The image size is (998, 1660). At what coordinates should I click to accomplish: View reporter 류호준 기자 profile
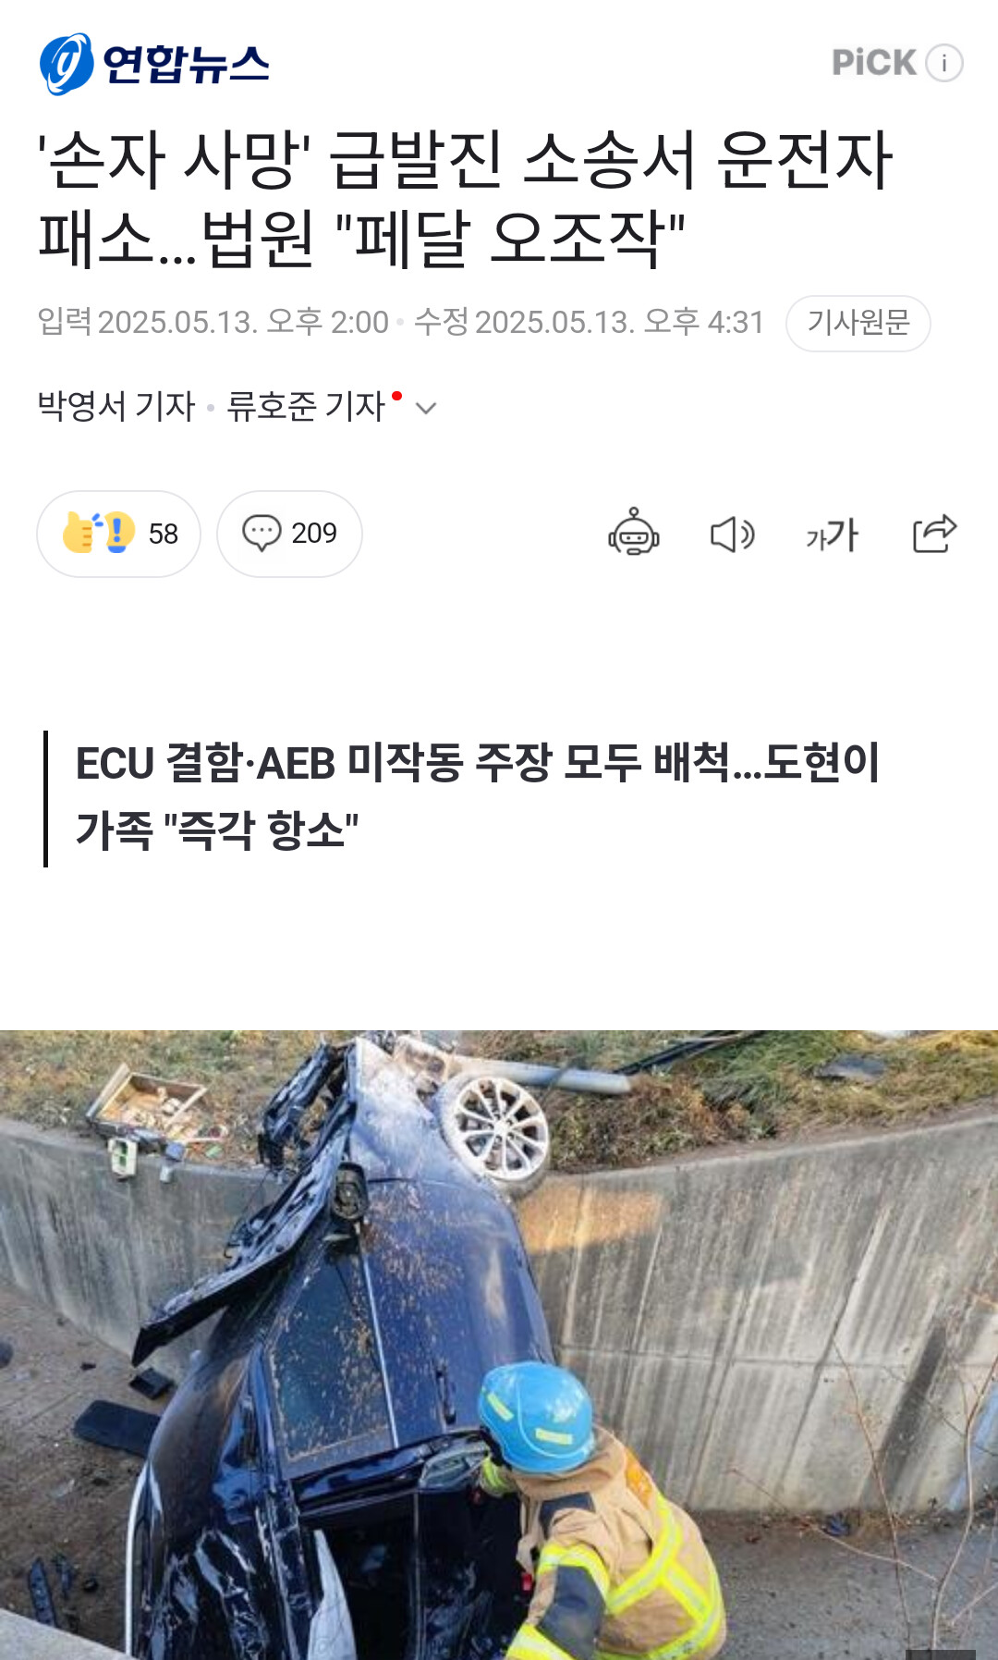click(x=306, y=406)
